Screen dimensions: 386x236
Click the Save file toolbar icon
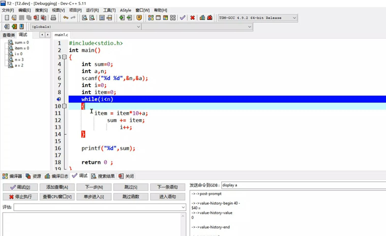pyautogui.click(x=21, y=18)
